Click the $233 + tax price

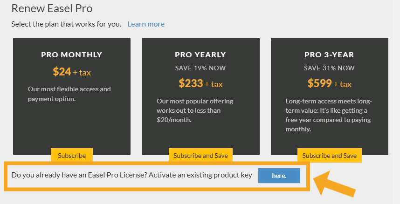(200, 83)
